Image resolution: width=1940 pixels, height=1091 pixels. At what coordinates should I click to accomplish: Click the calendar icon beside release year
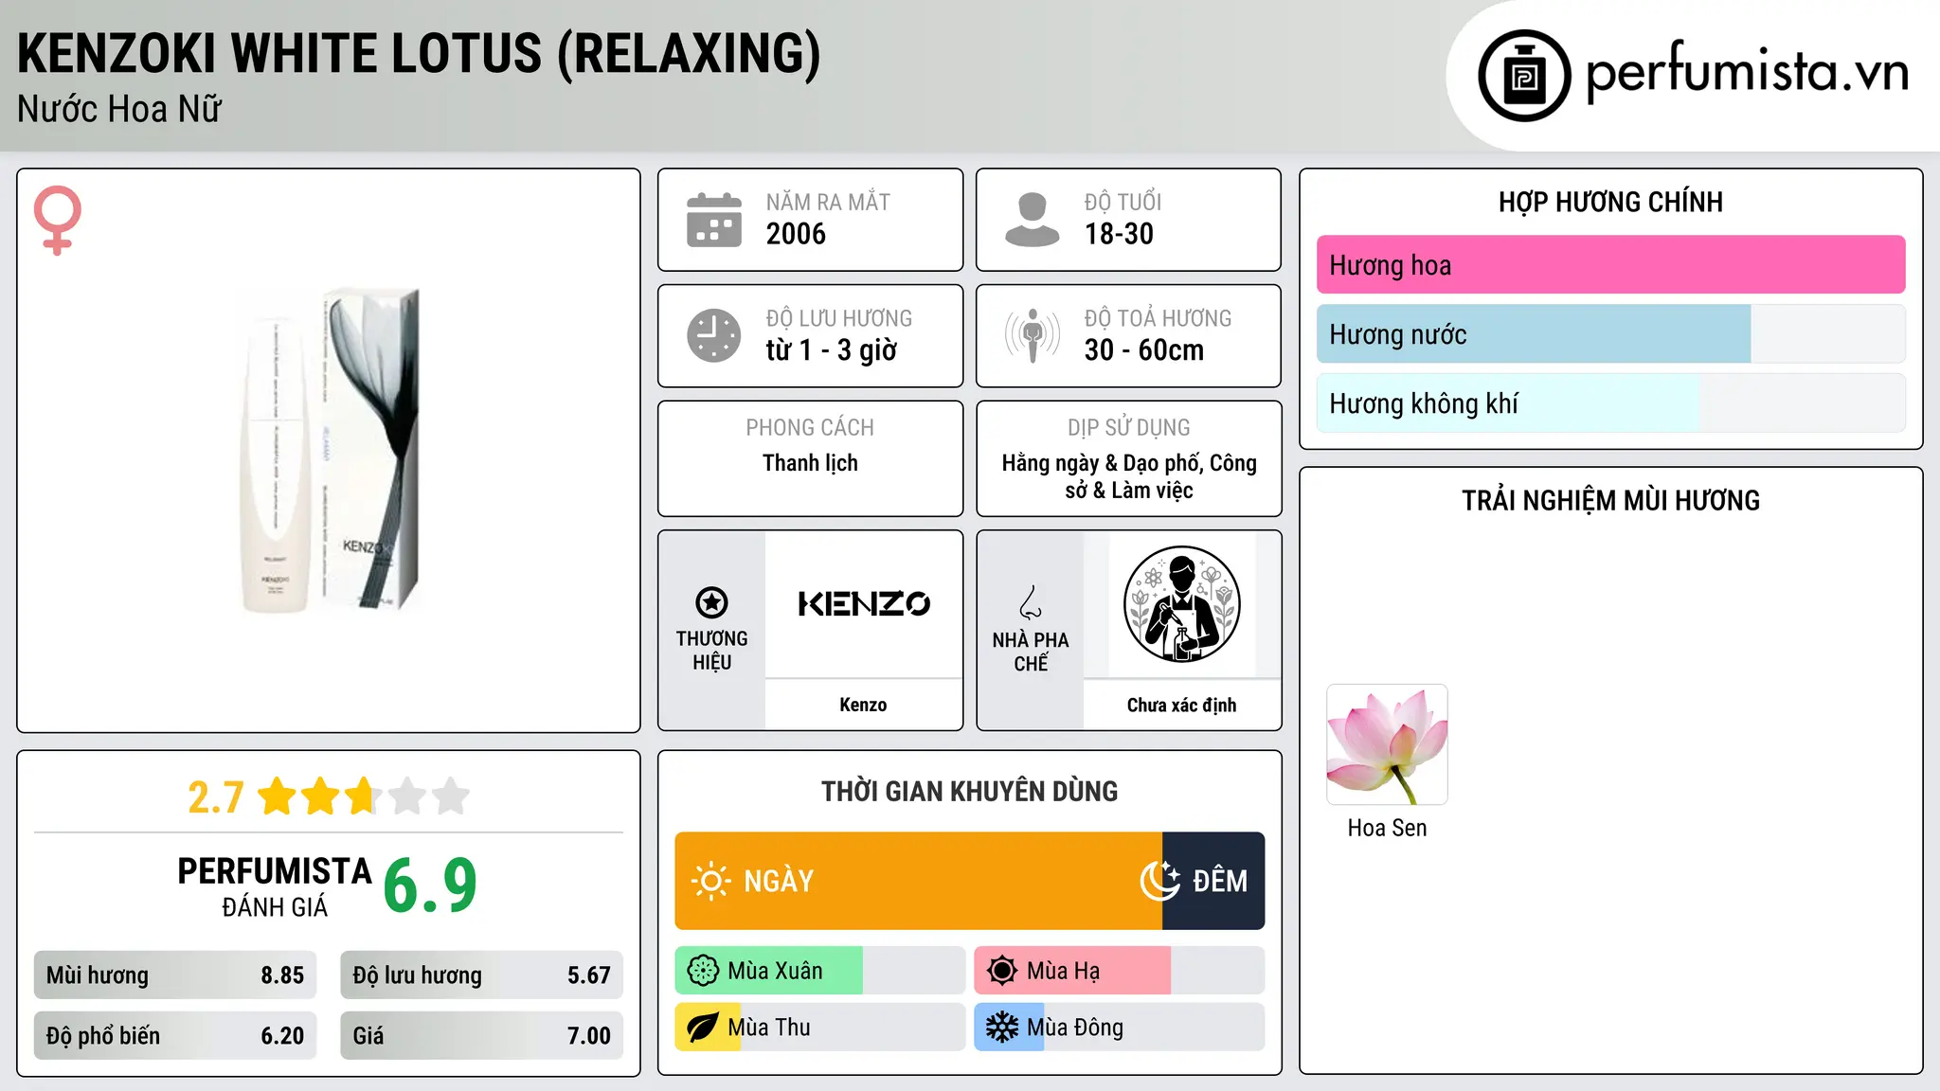coord(714,220)
